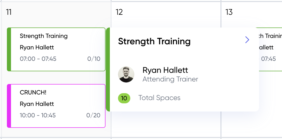The height and width of the screenshot is (139, 282).
Task: Click Ryan Hallett name in popup
Action: (x=165, y=70)
